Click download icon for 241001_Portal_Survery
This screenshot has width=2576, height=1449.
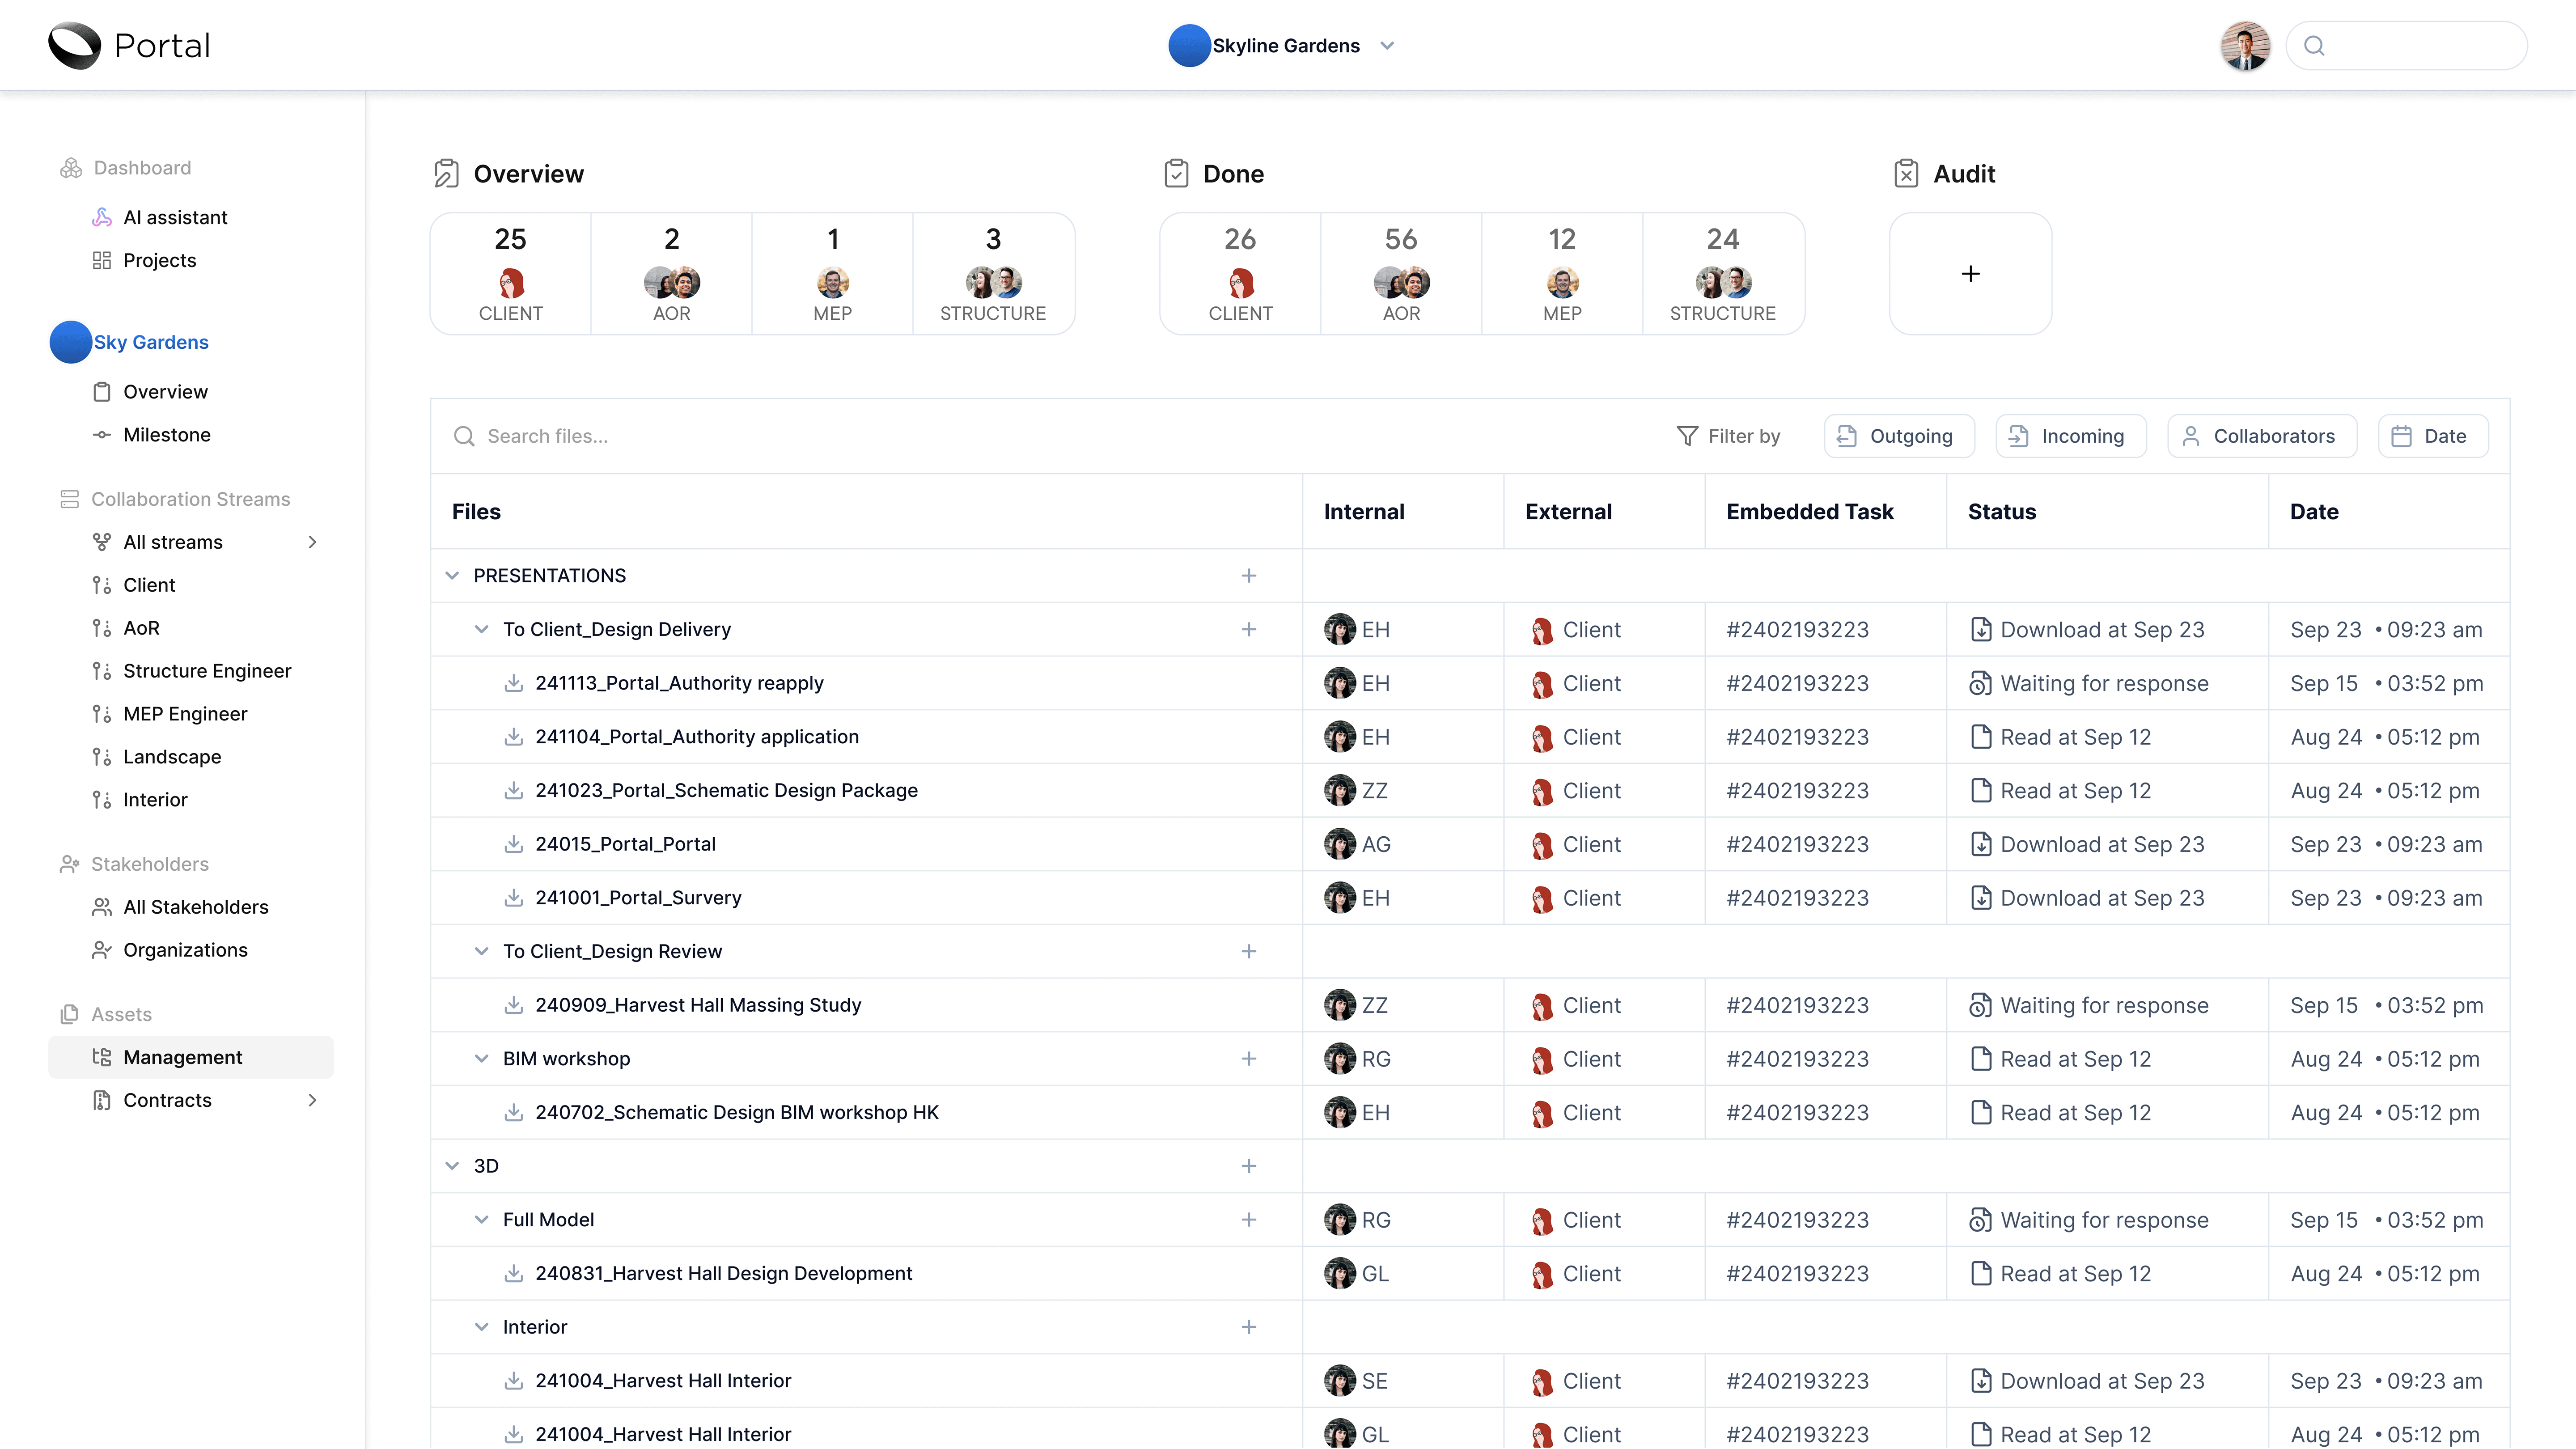pos(513,898)
